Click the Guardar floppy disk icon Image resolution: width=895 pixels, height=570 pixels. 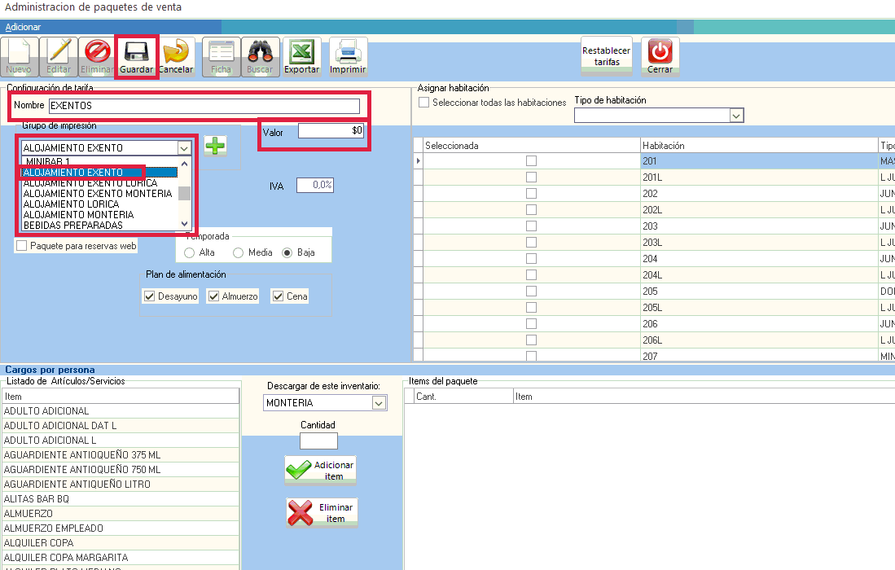tap(136, 53)
